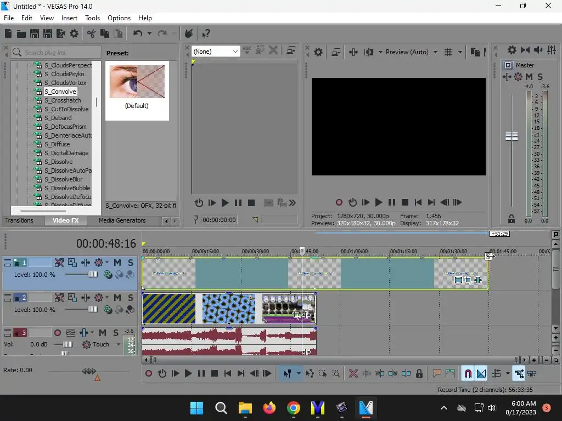Click the Save project icon
Screen dimensions: 562x421
pos(35,33)
